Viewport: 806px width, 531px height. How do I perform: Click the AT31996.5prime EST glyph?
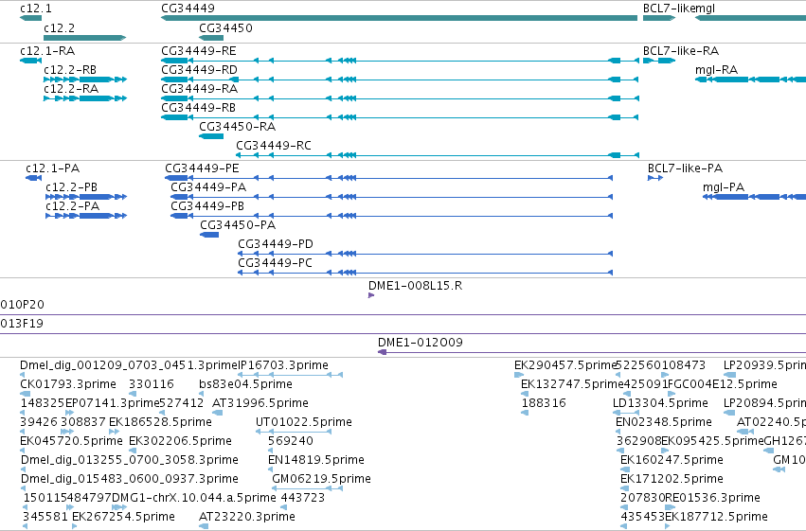point(218,413)
